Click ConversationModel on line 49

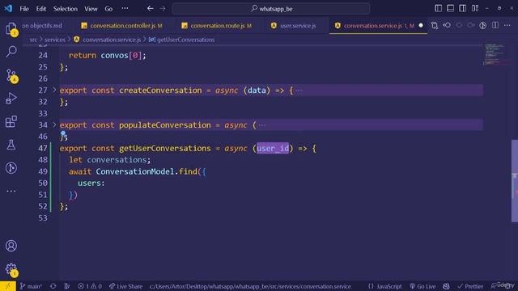135,171
